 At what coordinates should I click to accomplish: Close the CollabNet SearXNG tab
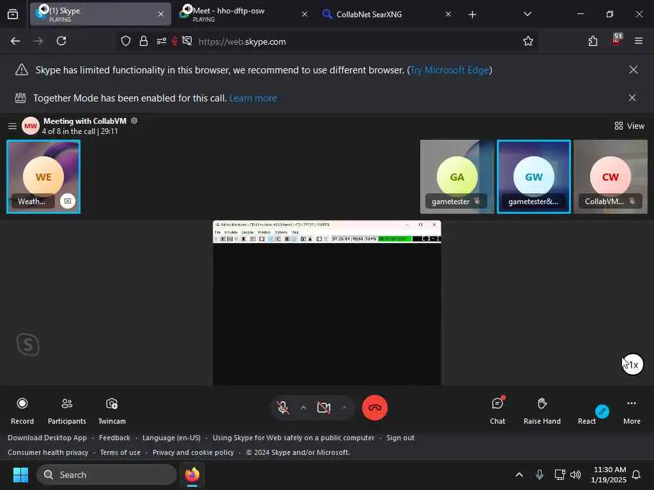coord(448,14)
